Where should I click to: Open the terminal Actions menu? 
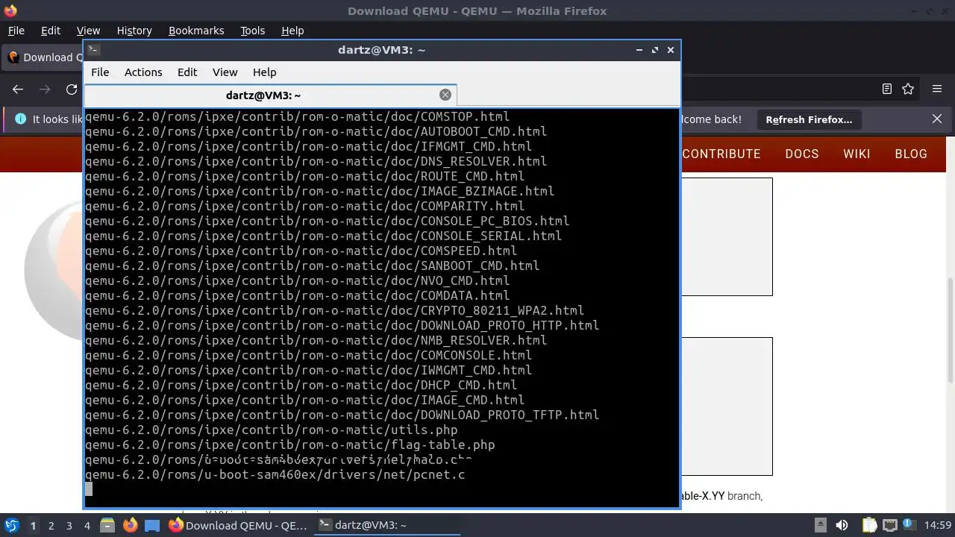pos(143,72)
